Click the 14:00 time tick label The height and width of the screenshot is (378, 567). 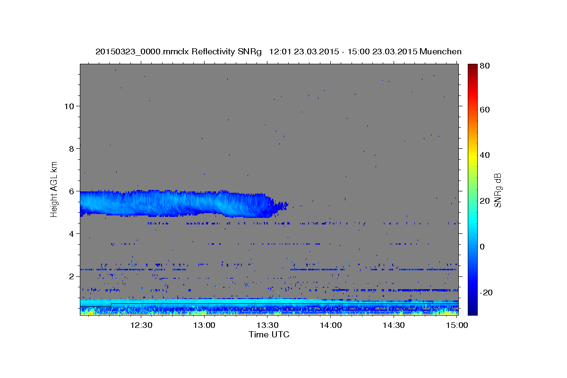click(331, 325)
